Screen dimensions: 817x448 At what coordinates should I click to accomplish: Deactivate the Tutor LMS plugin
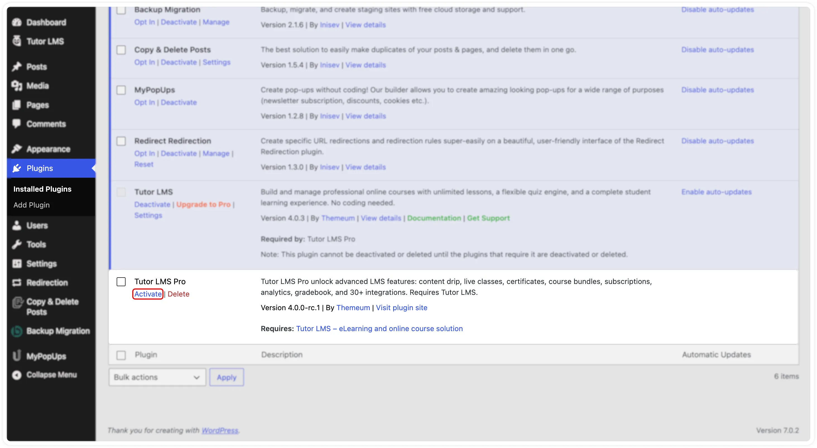pos(152,204)
